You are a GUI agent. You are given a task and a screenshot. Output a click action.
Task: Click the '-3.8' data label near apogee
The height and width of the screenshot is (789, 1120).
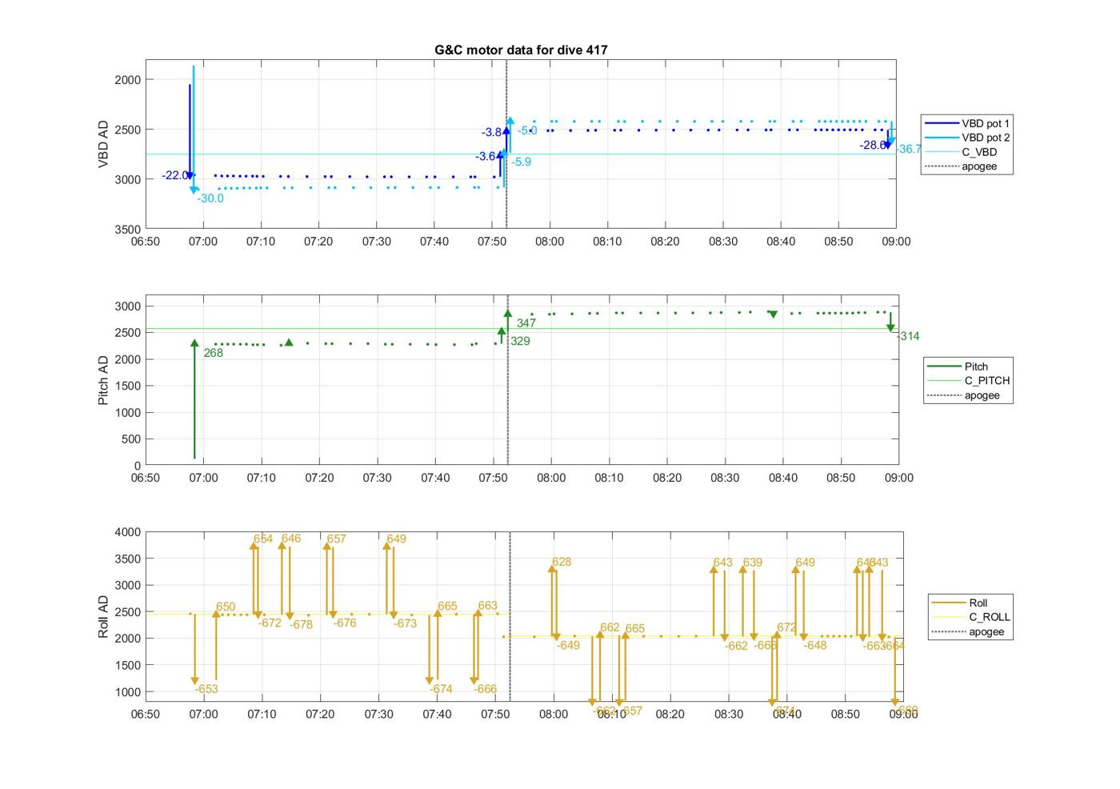(x=491, y=132)
